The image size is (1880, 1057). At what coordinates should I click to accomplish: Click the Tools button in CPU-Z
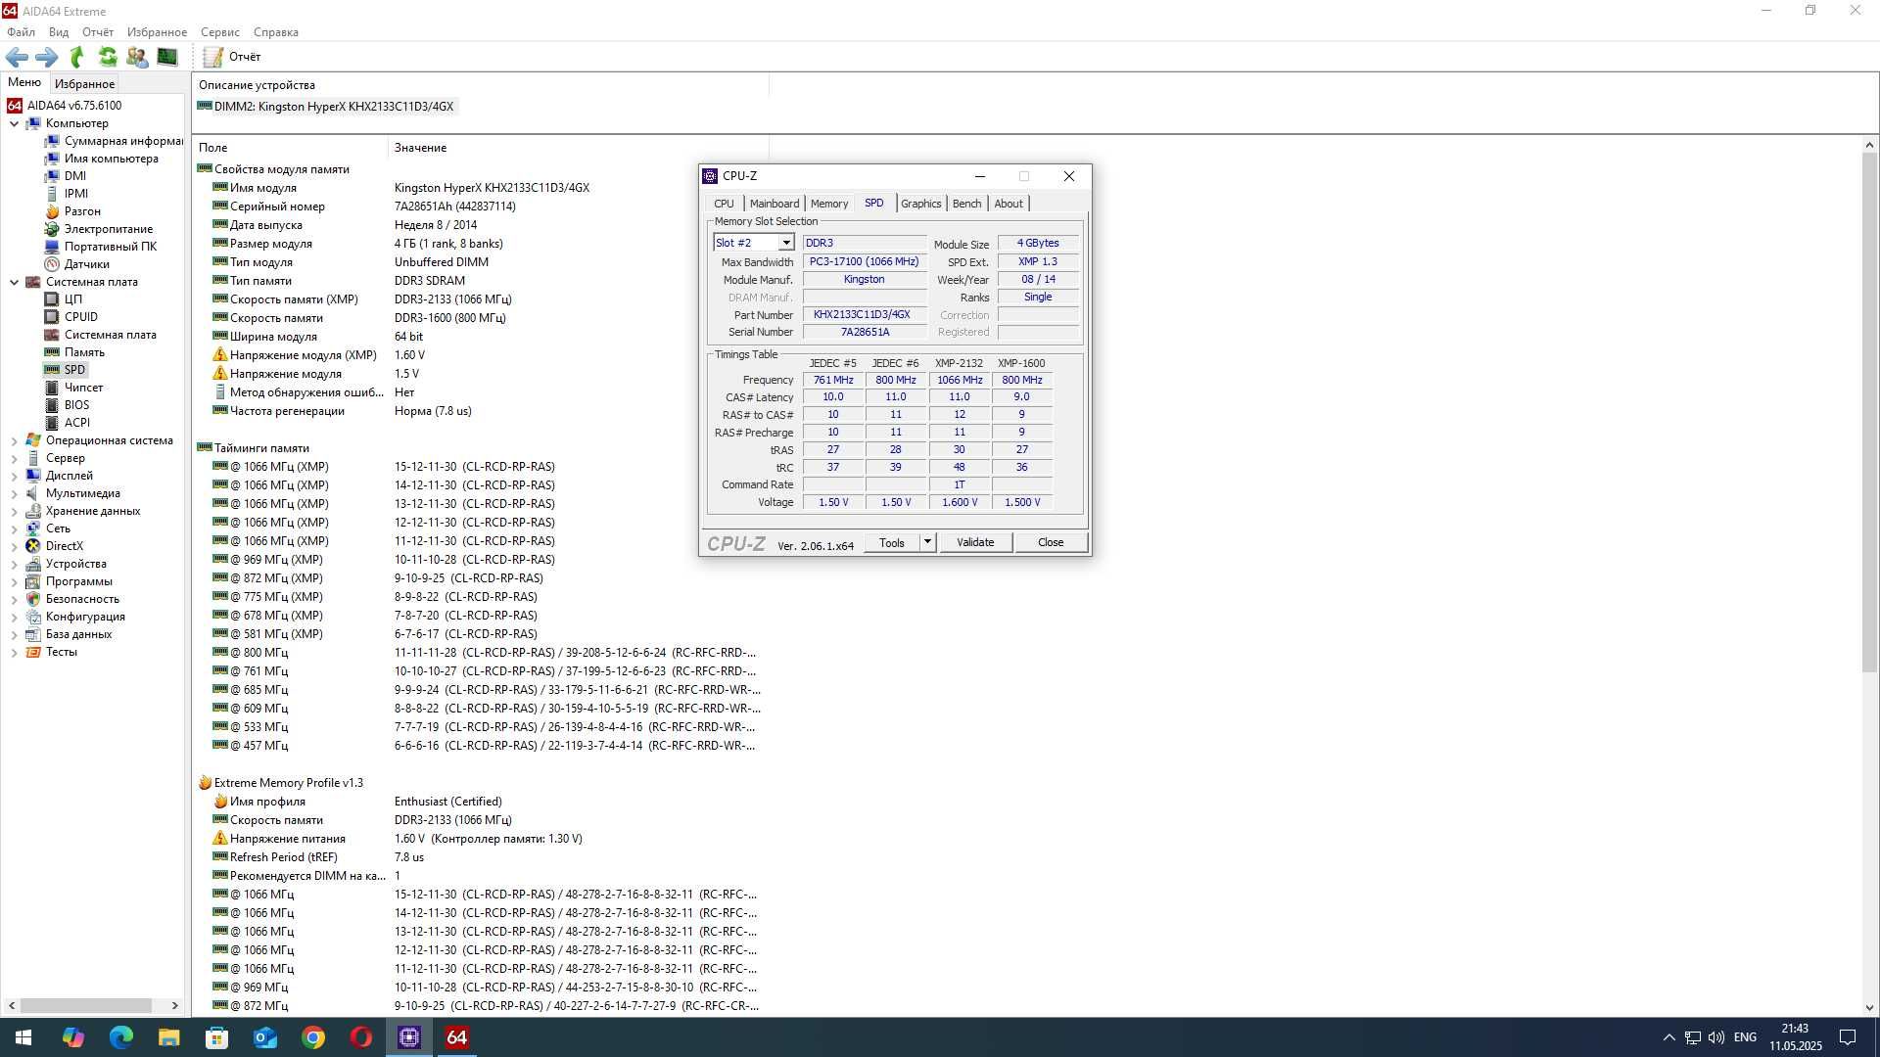(891, 542)
